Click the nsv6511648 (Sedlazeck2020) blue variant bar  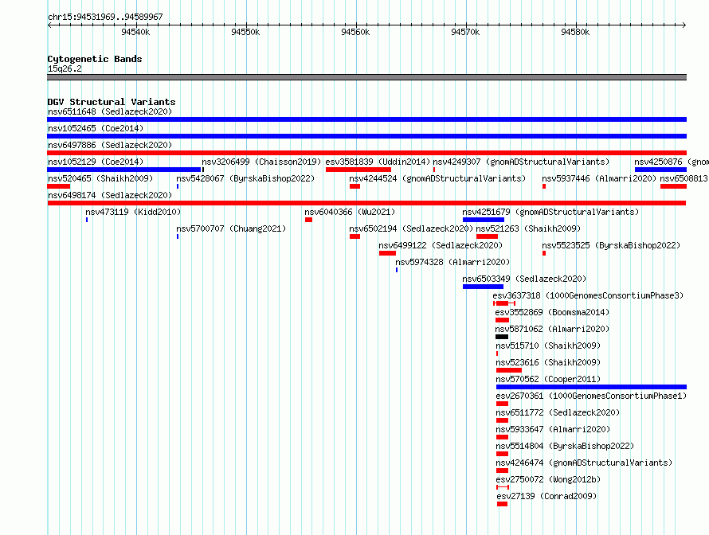pyautogui.click(x=366, y=119)
